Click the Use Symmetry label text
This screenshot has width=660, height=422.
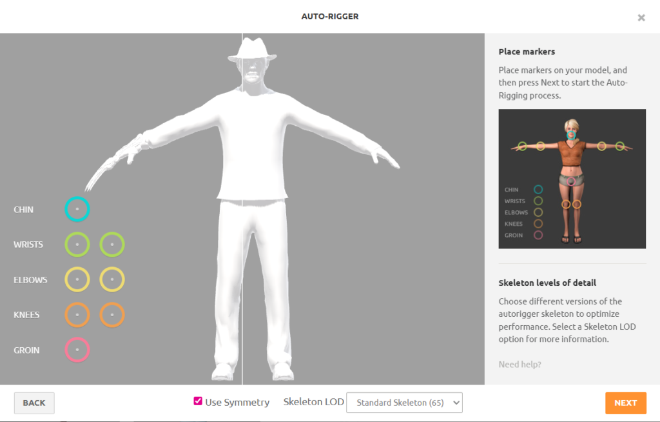point(237,402)
